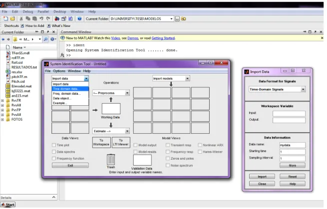Screen dimensions: 327x209
Task: Tick the Zeros and poles checkbox
Action: [168, 159]
